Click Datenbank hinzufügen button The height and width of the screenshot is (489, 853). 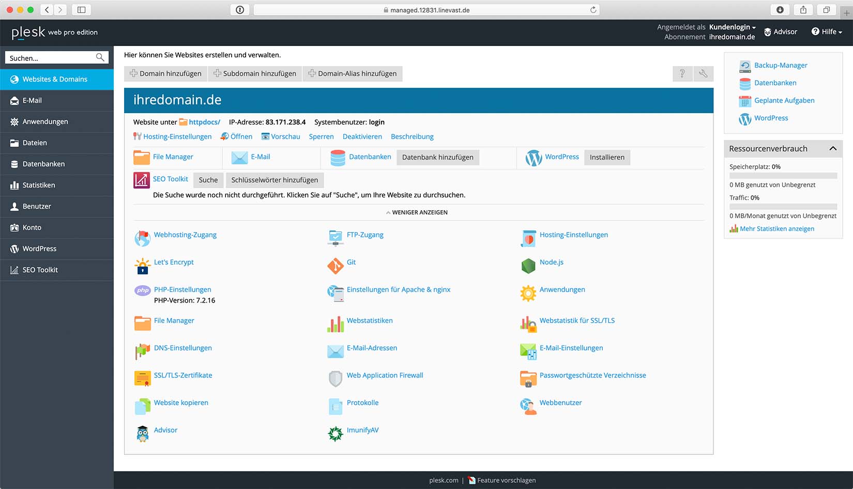(x=438, y=157)
